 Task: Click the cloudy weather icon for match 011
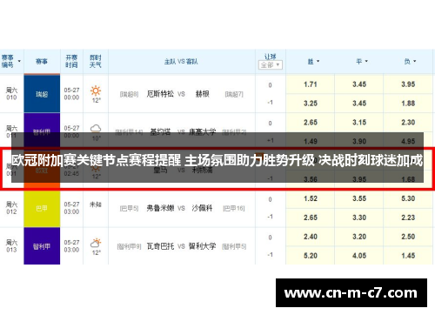click(x=96, y=128)
